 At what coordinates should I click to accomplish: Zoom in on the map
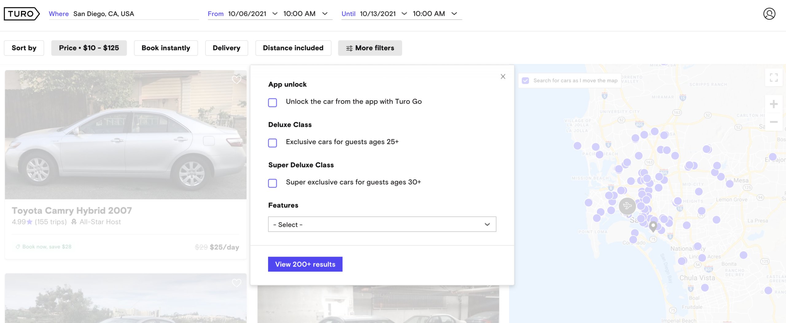pyautogui.click(x=774, y=104)
